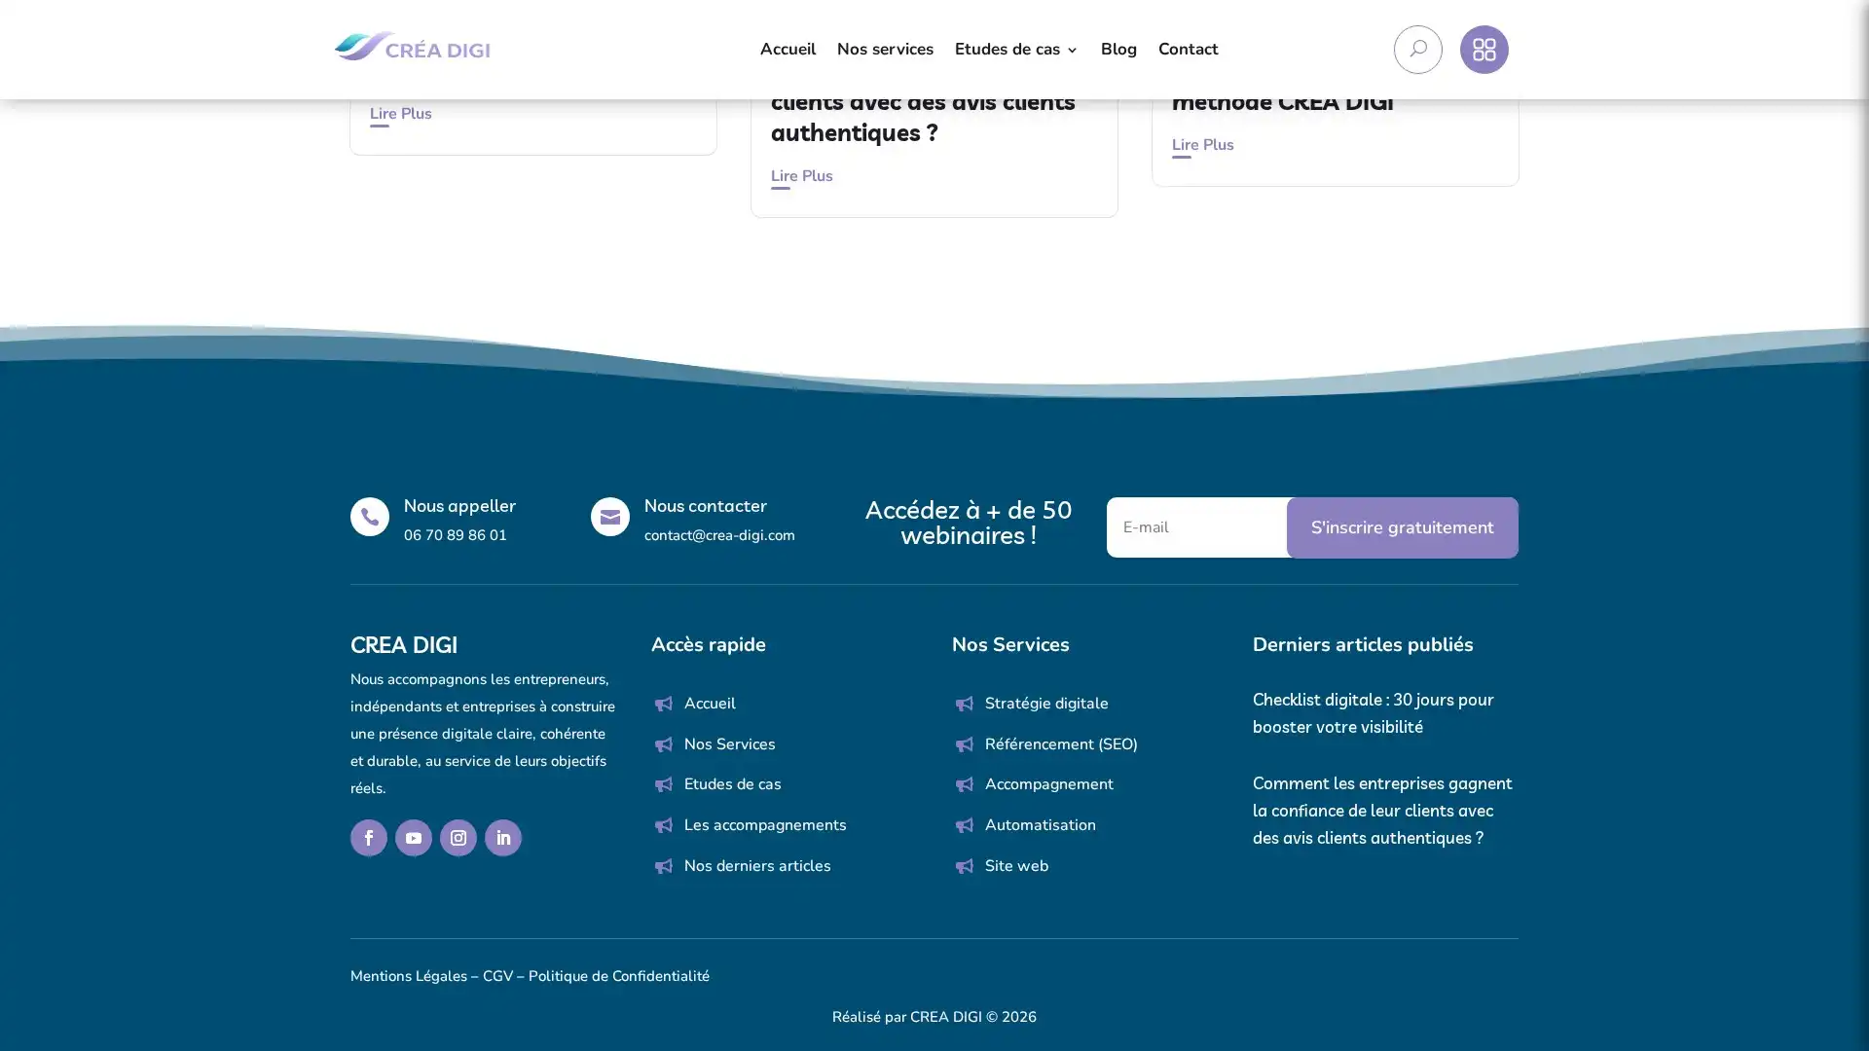Click the Derniers articles publiés heading

click(1362, 645)
